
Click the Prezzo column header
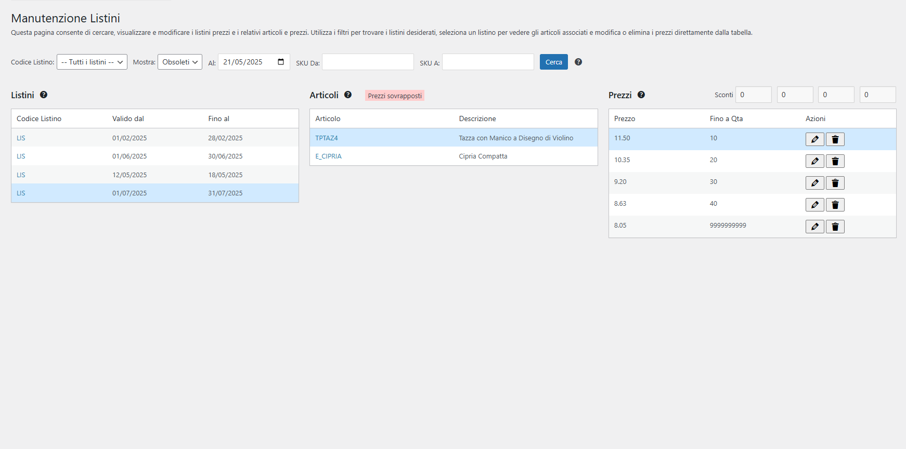click(625, 118)
